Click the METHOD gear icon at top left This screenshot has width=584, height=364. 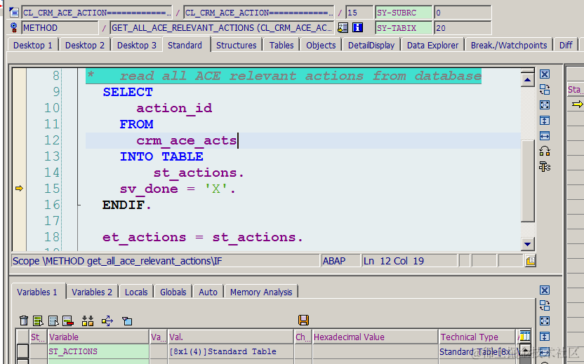click(x=14, y=27)
